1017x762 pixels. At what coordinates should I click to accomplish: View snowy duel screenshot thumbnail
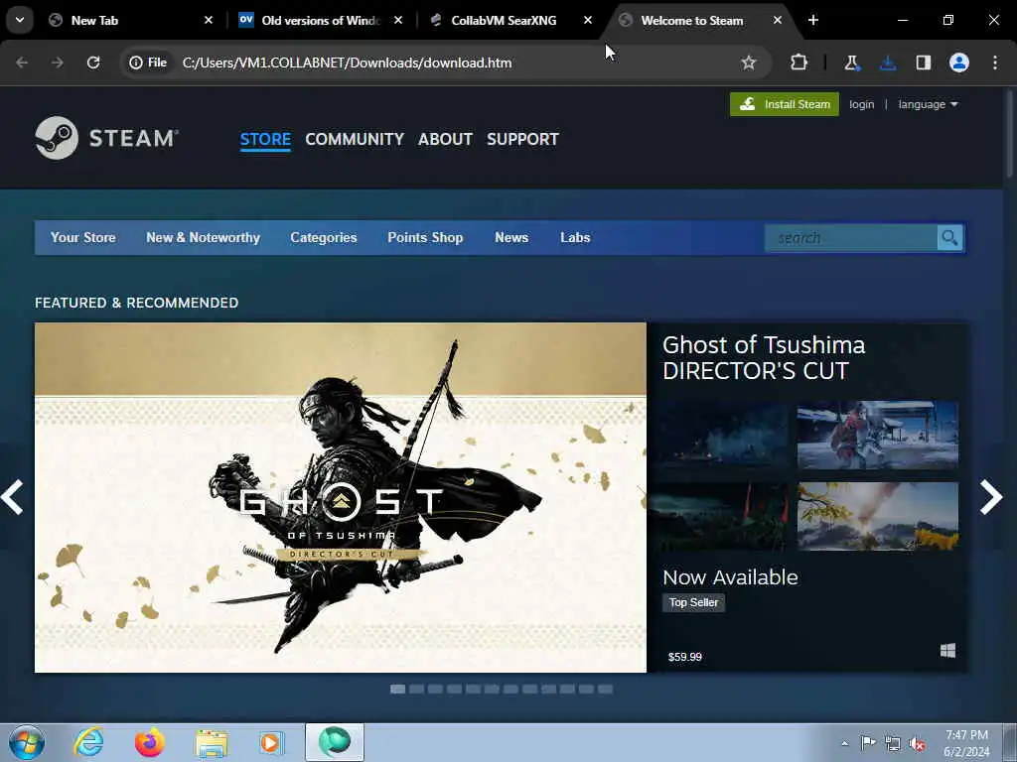(878, 435)
